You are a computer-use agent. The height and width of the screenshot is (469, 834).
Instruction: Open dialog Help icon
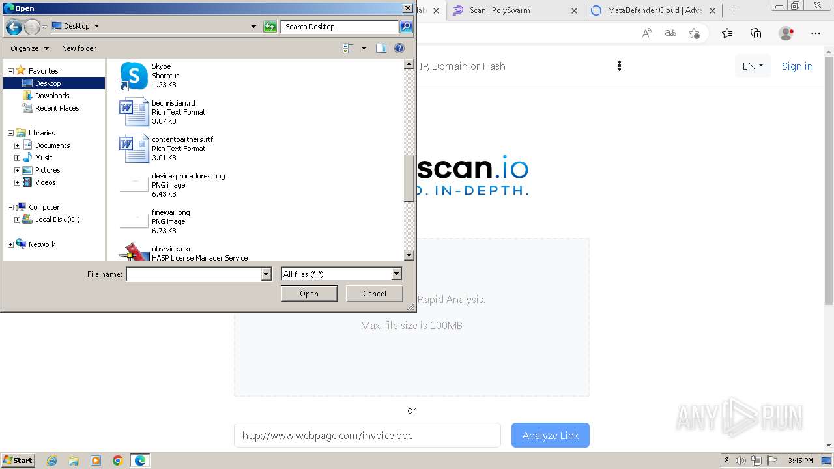(399, 48)
